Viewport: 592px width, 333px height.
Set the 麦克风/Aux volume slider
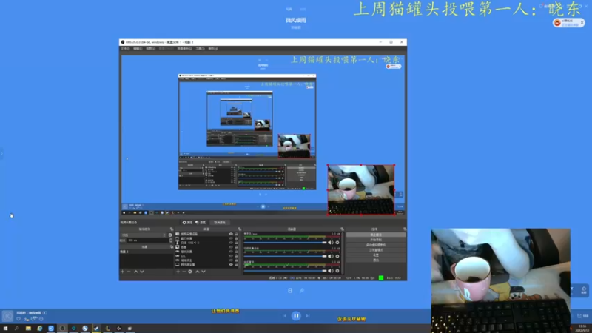285,243
